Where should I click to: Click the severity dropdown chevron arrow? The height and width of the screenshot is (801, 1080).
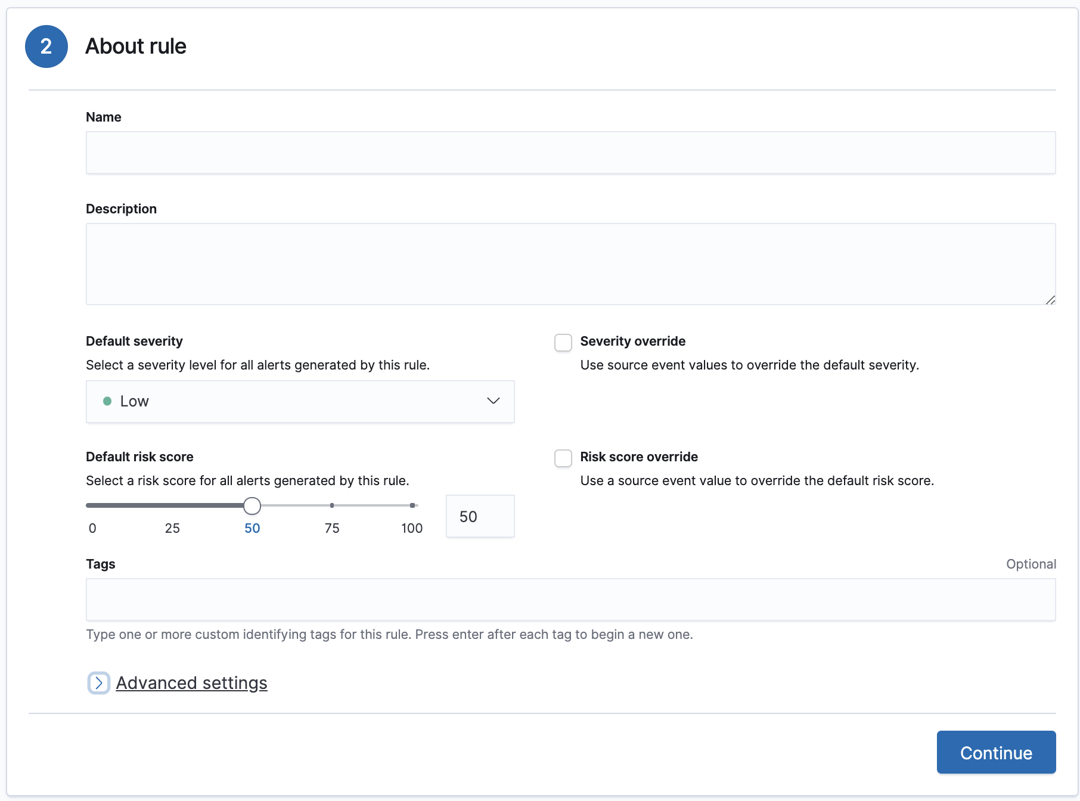[x=493, y=401]
